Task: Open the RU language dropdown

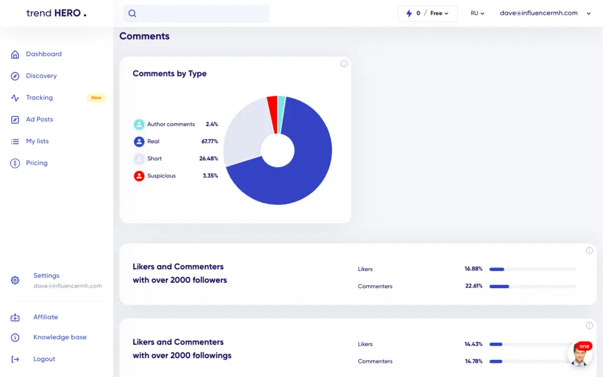Action: pyautogui.click(x=477, y=13)
